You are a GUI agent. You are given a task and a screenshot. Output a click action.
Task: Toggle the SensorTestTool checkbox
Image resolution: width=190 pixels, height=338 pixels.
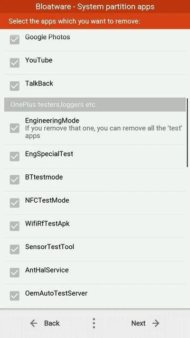pyautogui.click(x=15, y=249)
